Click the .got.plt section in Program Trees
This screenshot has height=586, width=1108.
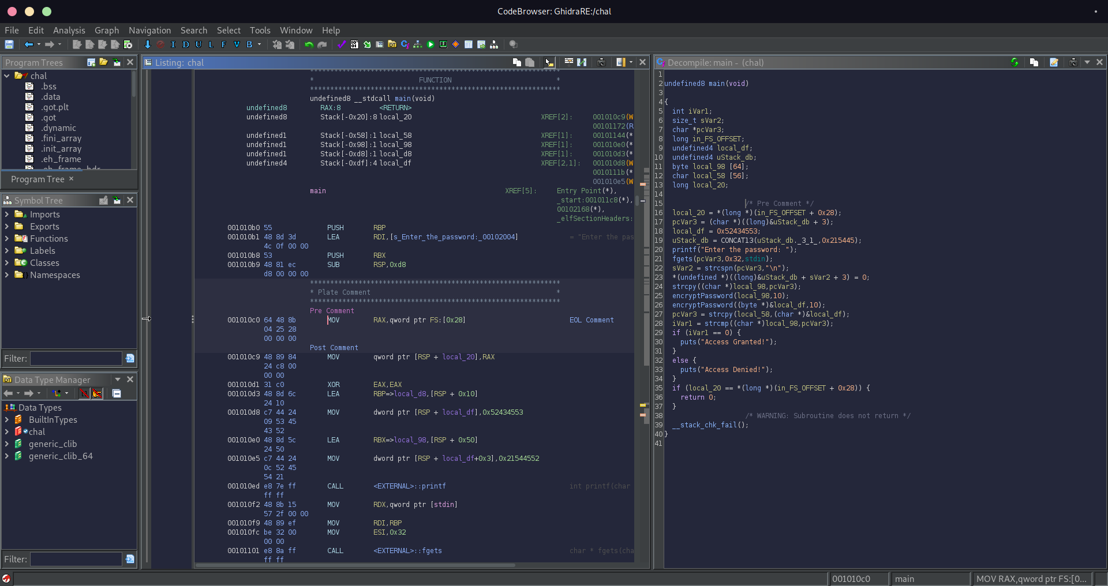(55, 107)
